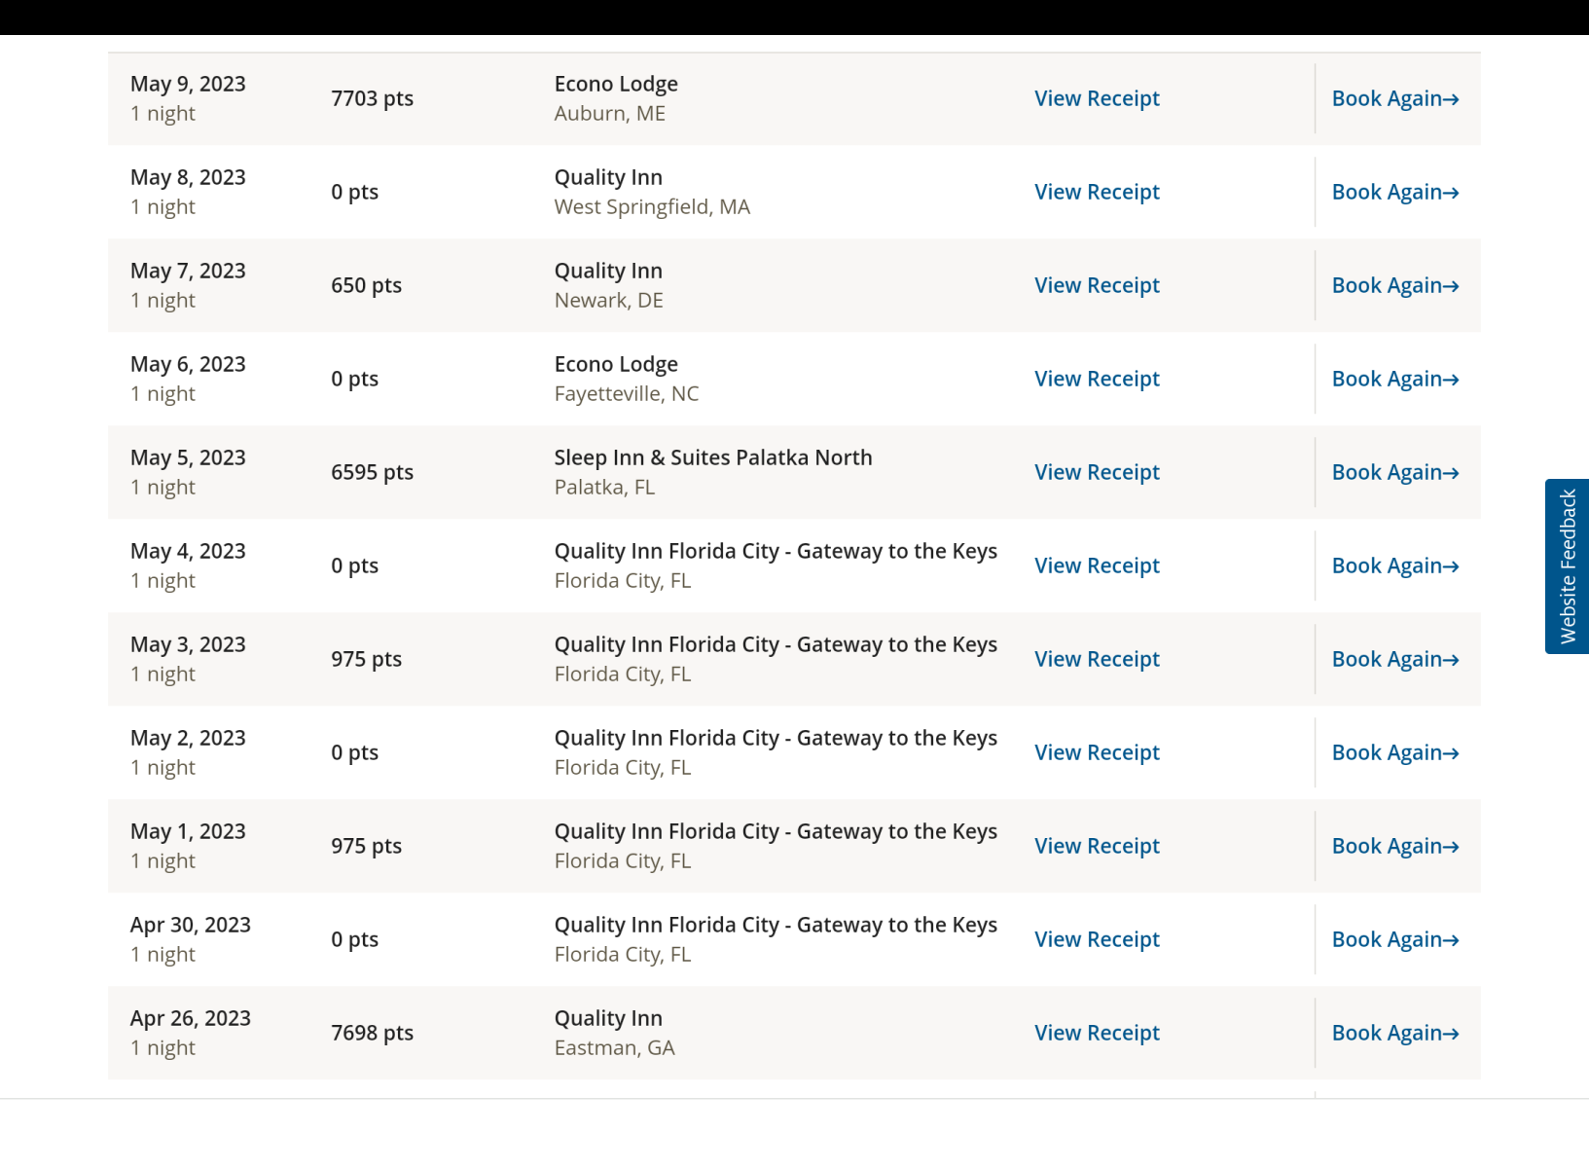Screen dimensions: 1589x1168
Task: View receipt for May 2, 2023 stay
Action: pos(1097,752)
